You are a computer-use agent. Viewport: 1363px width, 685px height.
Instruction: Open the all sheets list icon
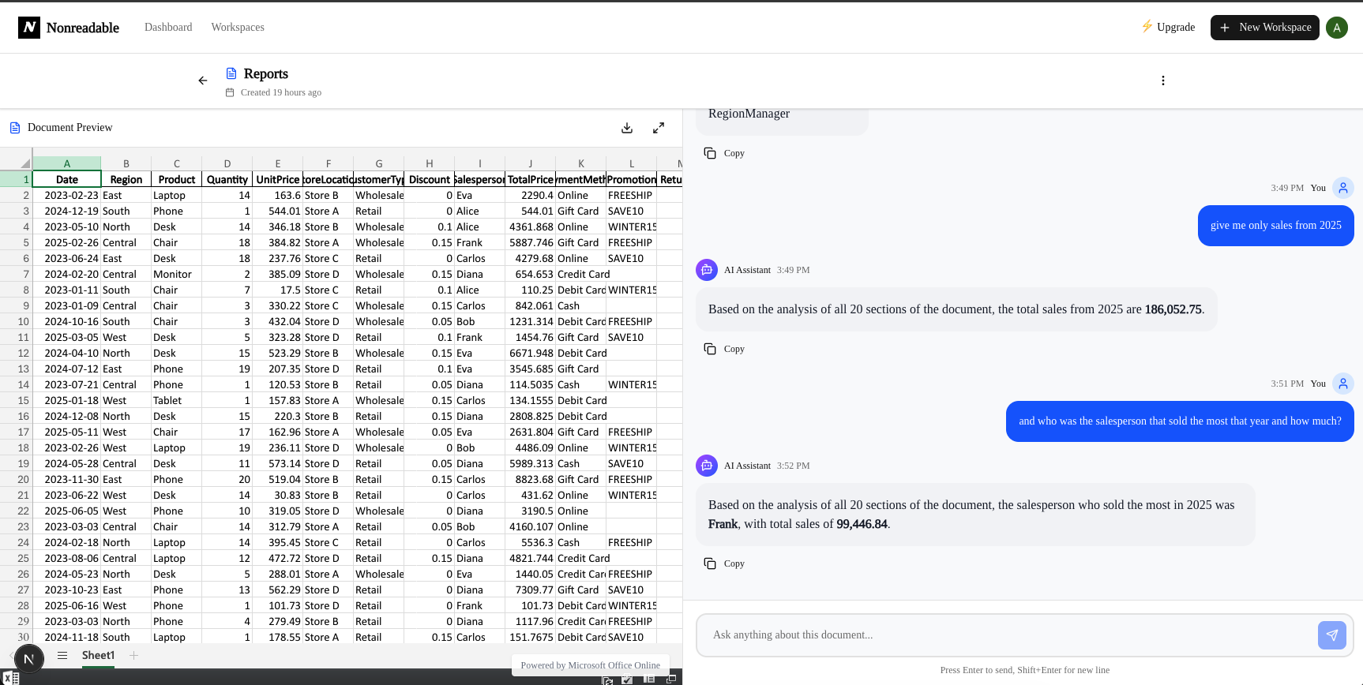click(62, 655)
